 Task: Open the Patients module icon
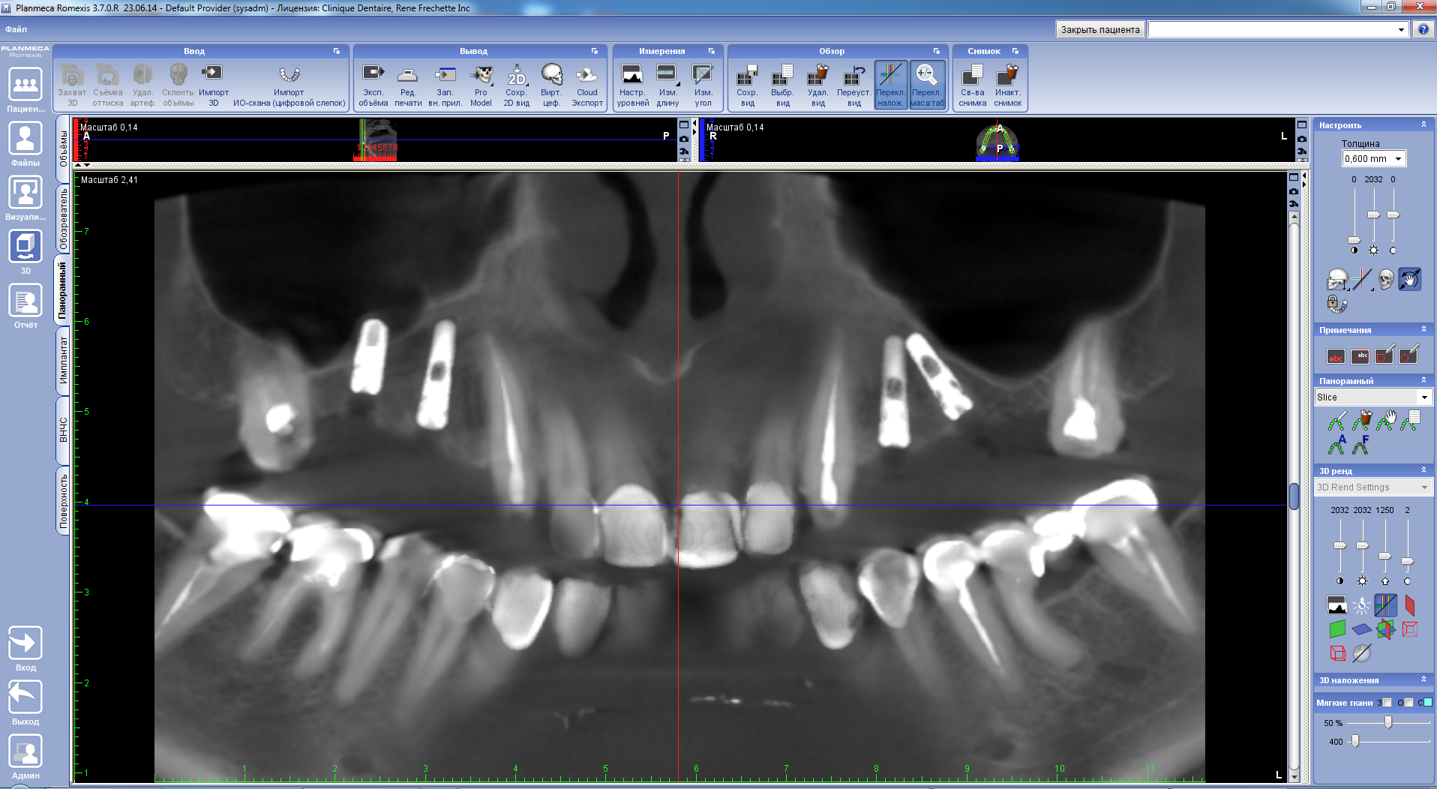click(x=25, y=84)
